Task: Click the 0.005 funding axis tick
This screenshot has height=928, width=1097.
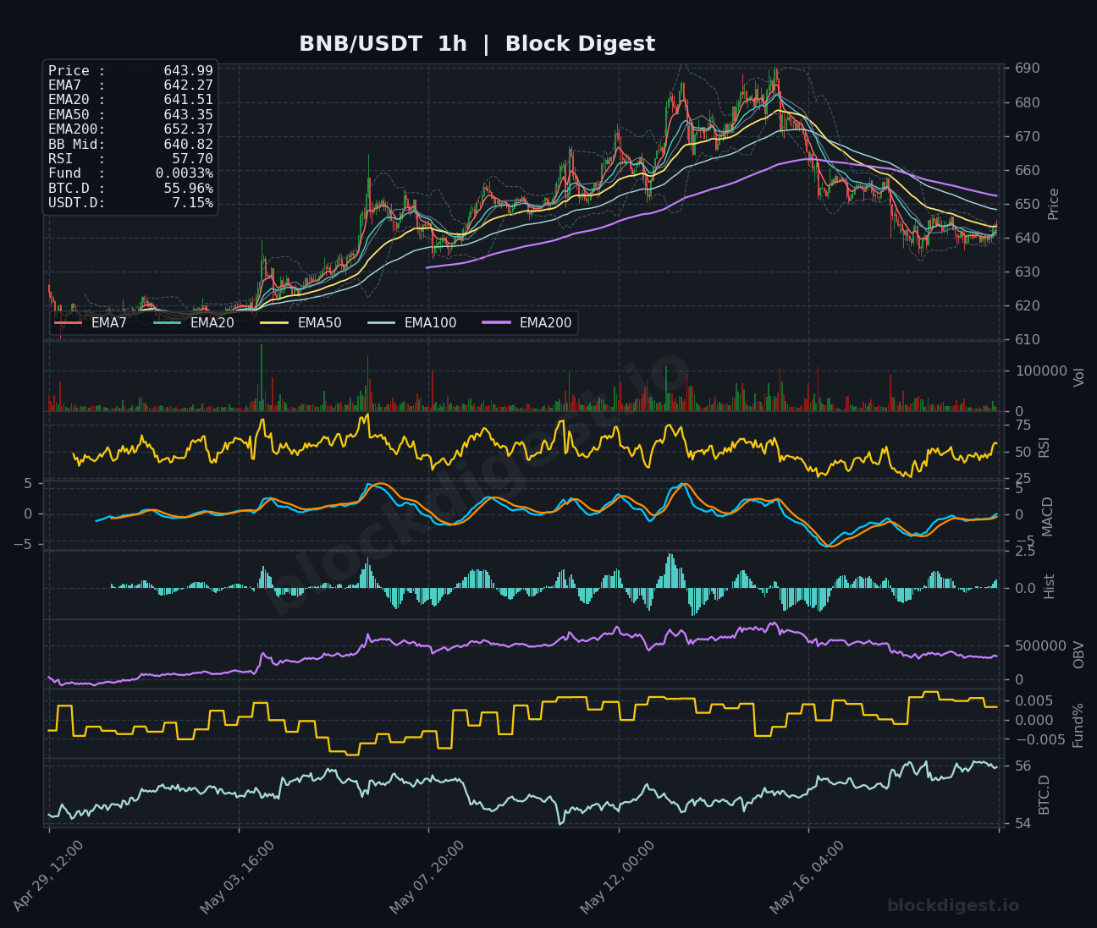Action: point(1034,700)
